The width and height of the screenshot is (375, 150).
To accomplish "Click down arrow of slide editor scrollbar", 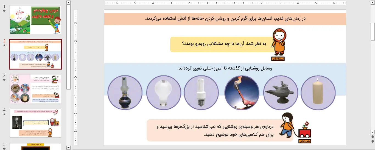I will pyautogui.click(x=373, y=132).
